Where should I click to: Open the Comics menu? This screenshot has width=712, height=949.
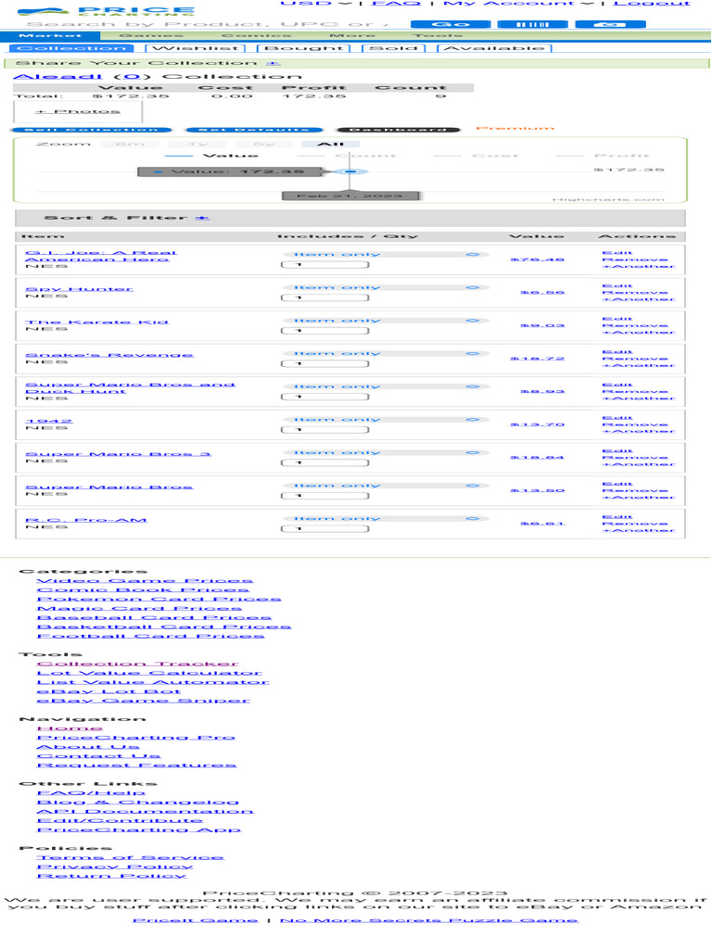pyautogui.click(x=256, y=35)
